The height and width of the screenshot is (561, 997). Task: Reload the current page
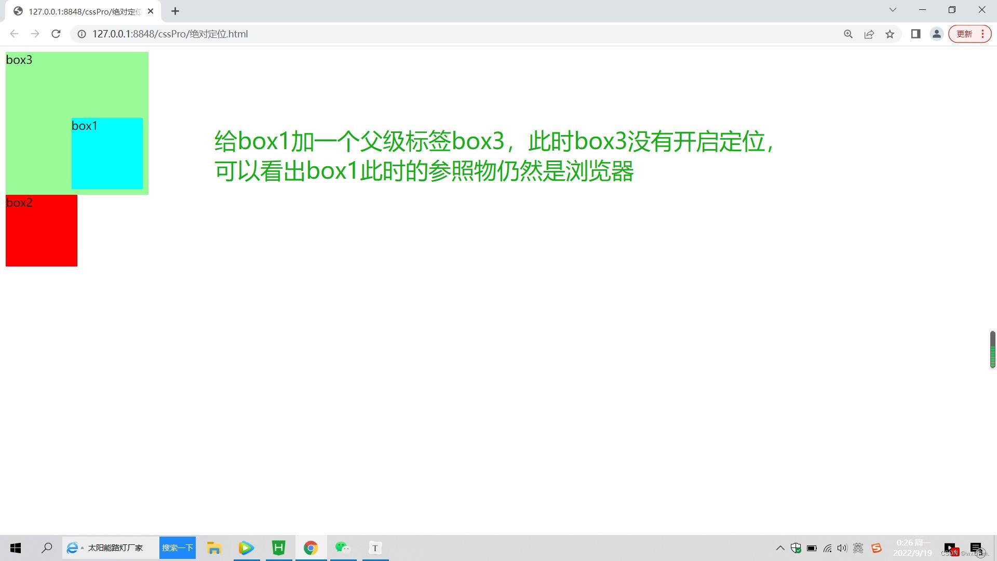point(56,34)
